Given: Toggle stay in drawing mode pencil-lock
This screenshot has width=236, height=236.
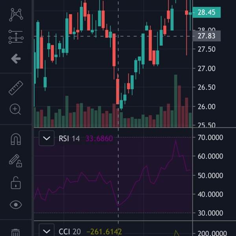Looking at the screenshot, I should [x=15, y=161].
